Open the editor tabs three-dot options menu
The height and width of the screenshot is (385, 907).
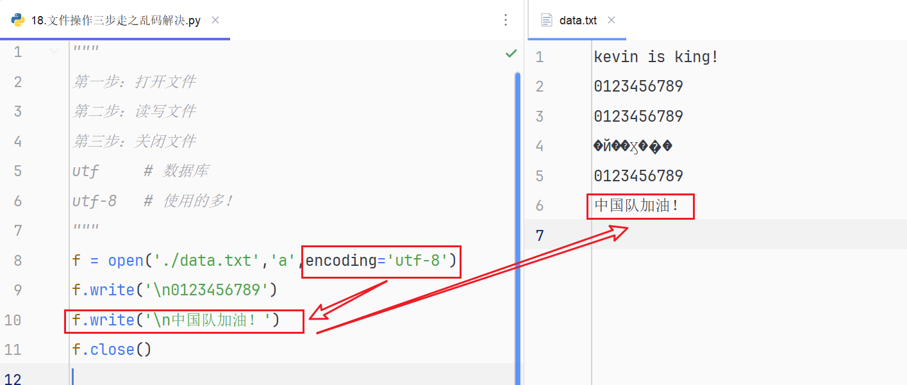506,20
